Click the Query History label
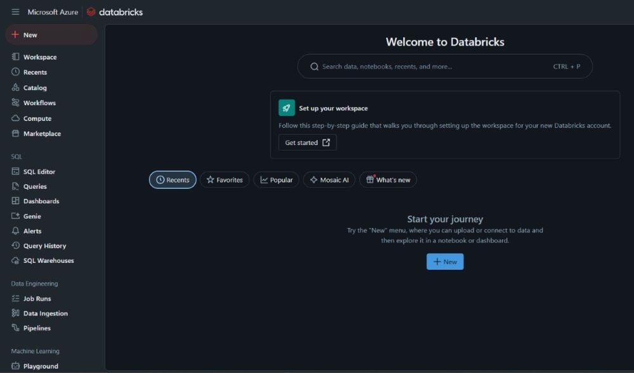 coord(44,246)
